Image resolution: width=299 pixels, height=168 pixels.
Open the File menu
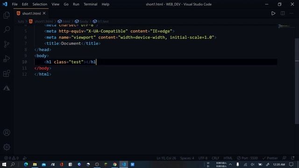point(14,4)
